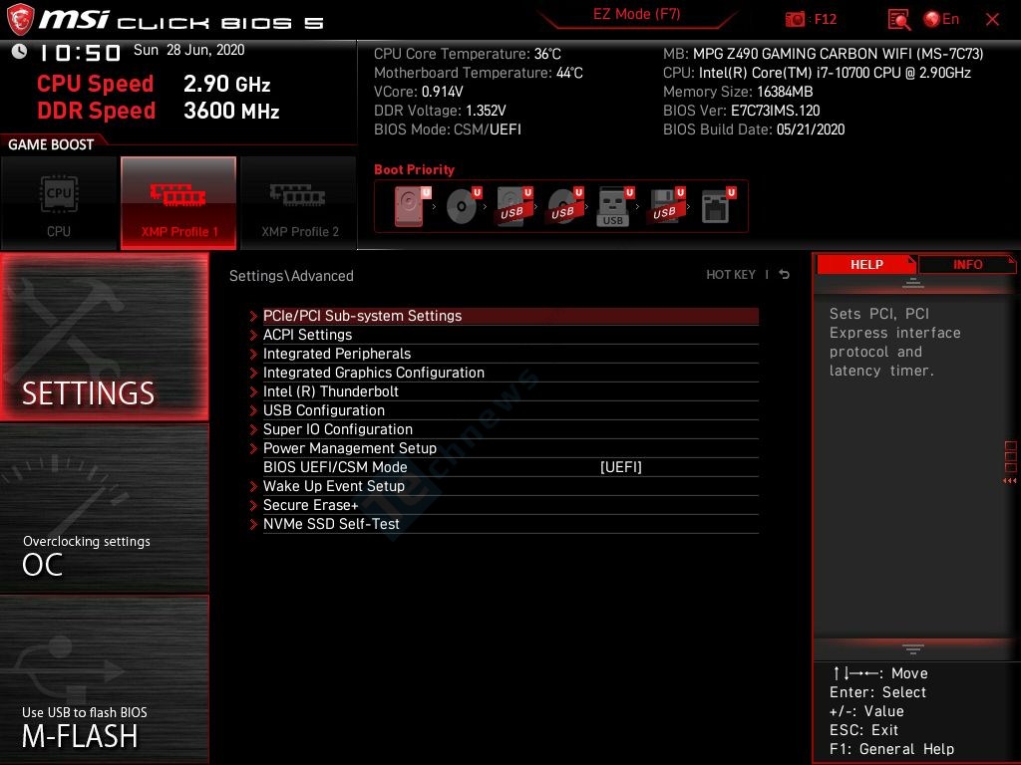Toggle CPU Game Boost

(59, 203)
